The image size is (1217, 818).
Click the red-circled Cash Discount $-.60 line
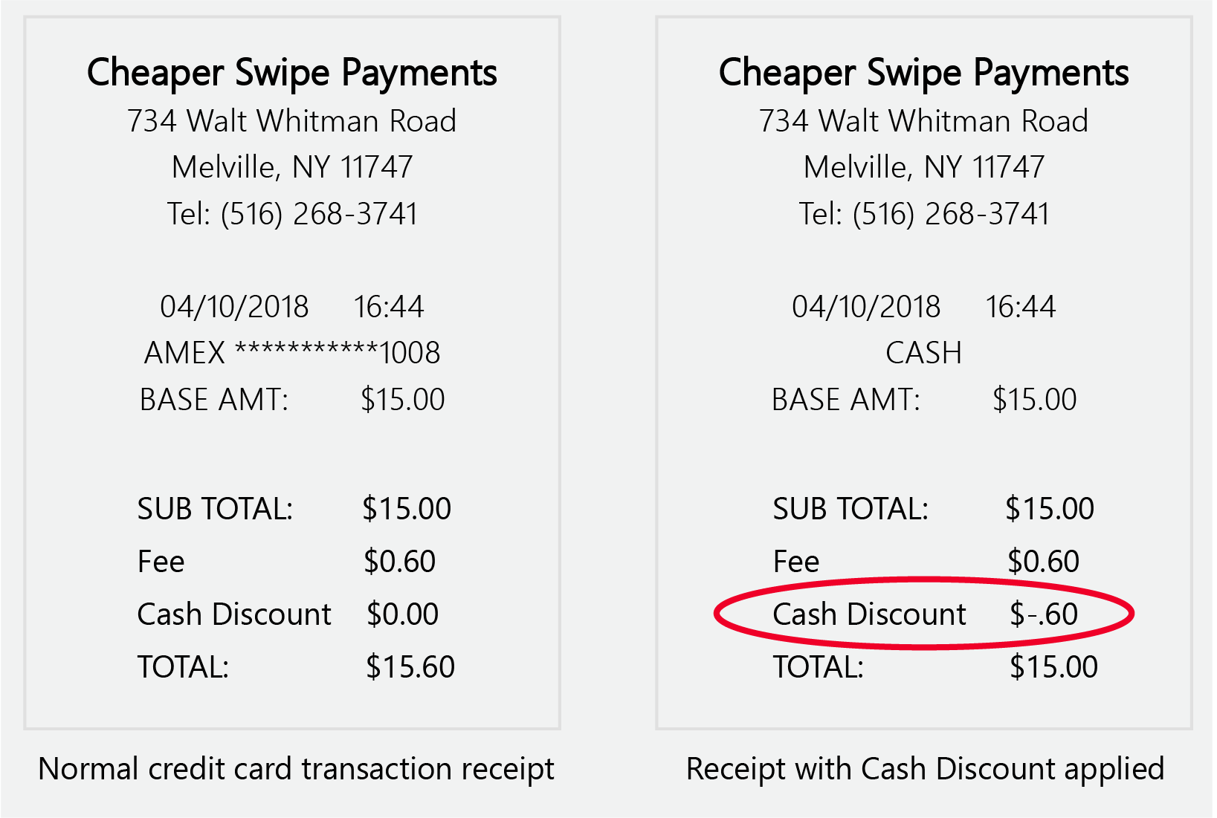coord(925,614)
